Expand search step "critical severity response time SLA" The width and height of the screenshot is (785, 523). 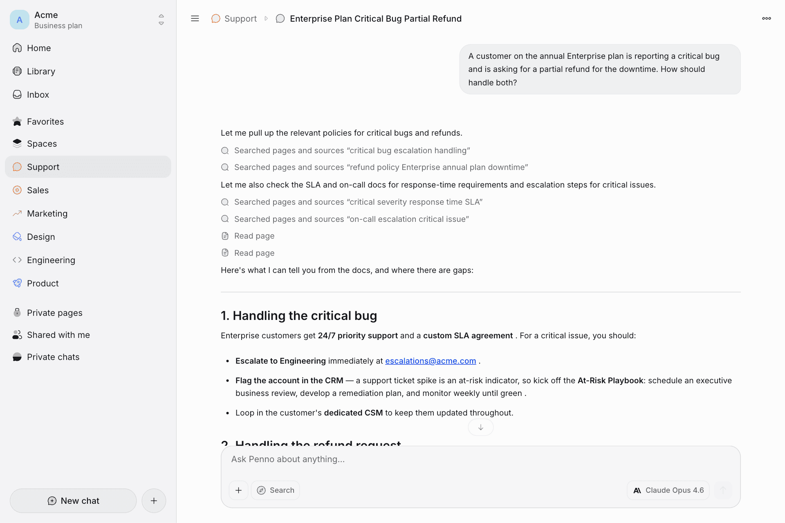352,202
